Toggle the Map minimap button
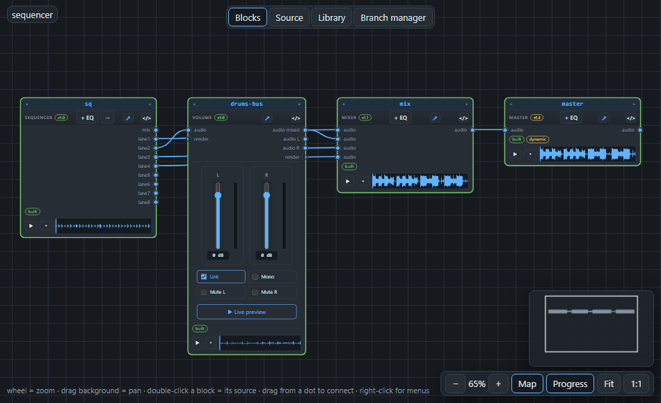 (527, 384)
